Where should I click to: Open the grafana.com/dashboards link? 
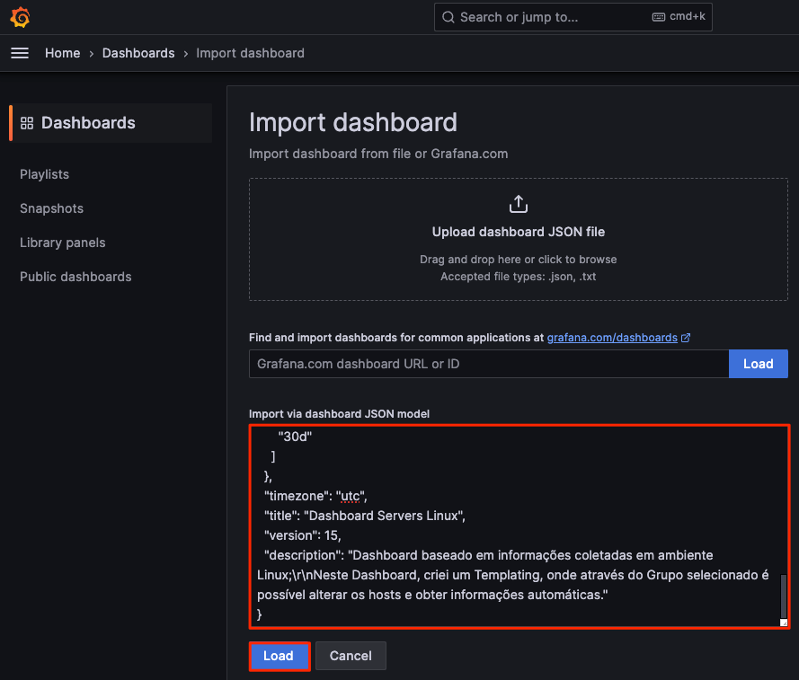[612, 338]
